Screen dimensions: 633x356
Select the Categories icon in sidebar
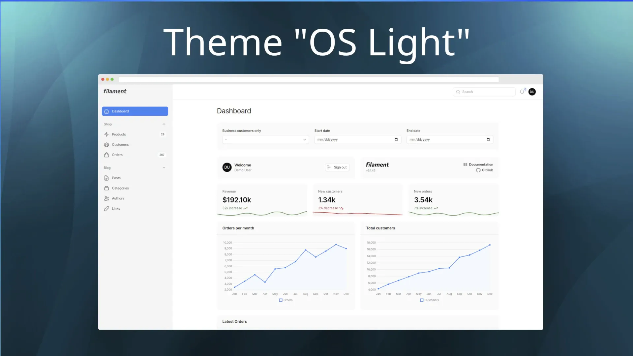point(106,188)
